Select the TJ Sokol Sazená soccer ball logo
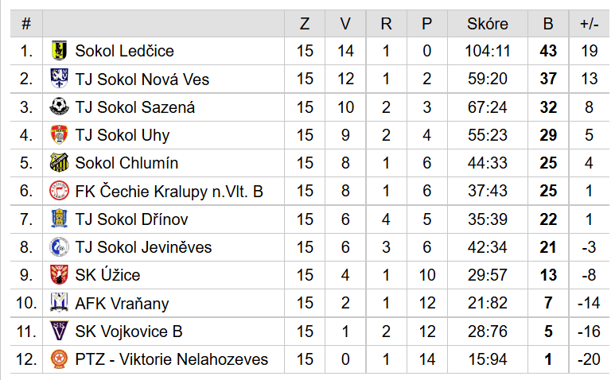 click(59, 107)
